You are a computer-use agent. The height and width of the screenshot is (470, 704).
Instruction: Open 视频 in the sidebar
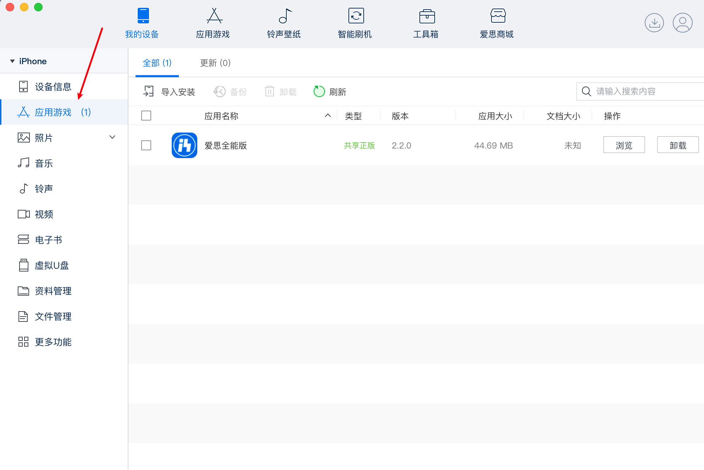click(64, 214)
